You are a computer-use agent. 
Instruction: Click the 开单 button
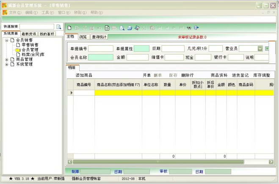147,75
